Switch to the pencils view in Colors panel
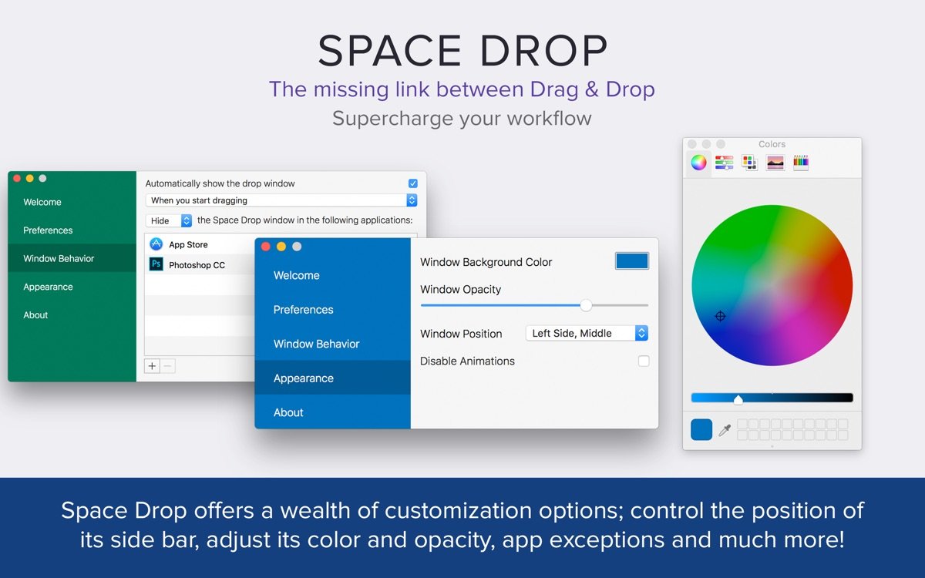The image size is (925, 578). pos(801,163)
